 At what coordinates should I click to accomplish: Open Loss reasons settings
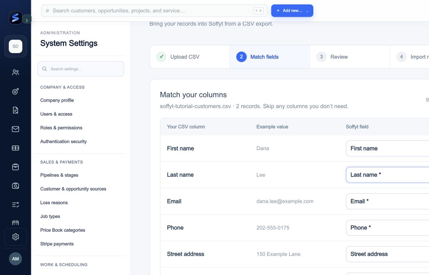(54, 202)
